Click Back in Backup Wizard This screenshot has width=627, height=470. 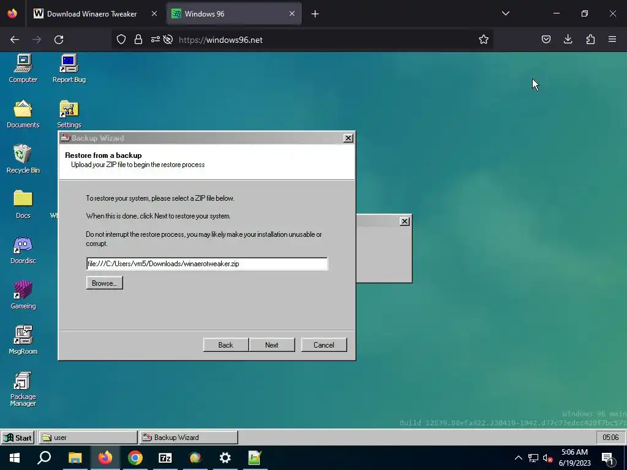225,345
